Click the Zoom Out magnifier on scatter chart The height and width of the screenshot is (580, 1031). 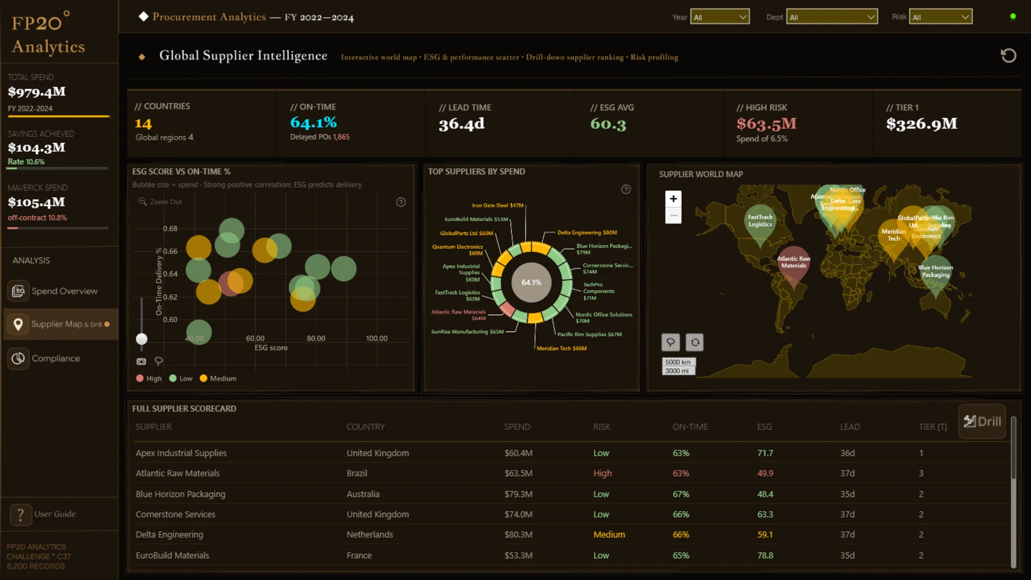[x=142, y=201]
